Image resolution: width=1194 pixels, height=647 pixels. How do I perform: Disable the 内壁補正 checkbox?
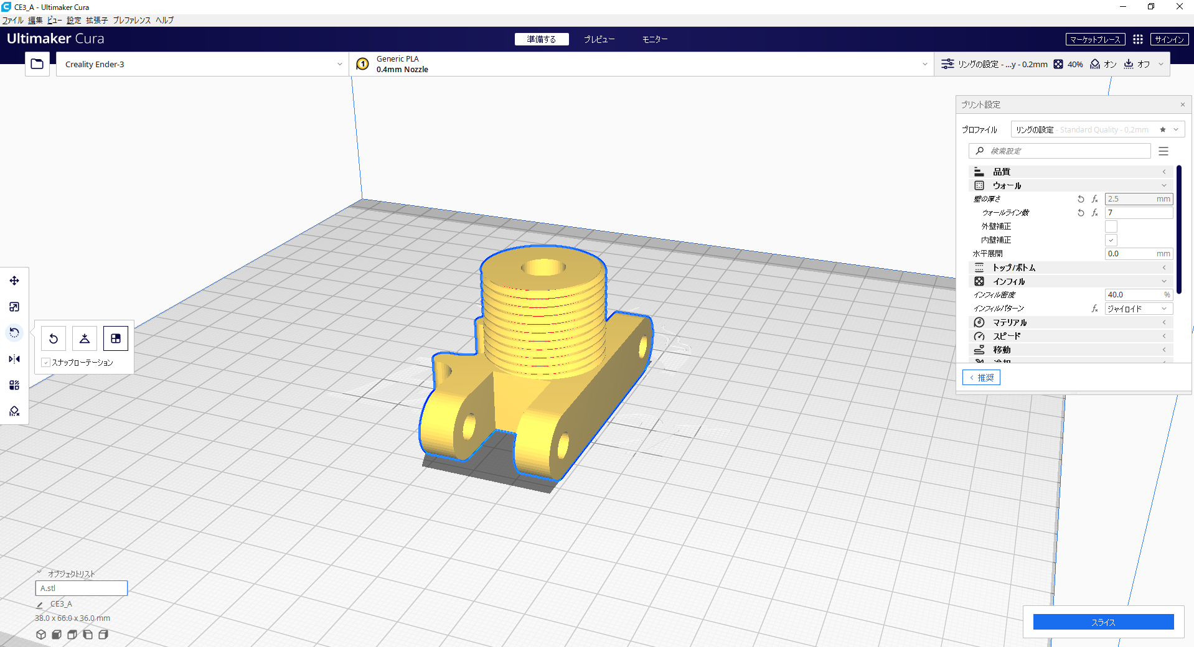coord(1111,240)
